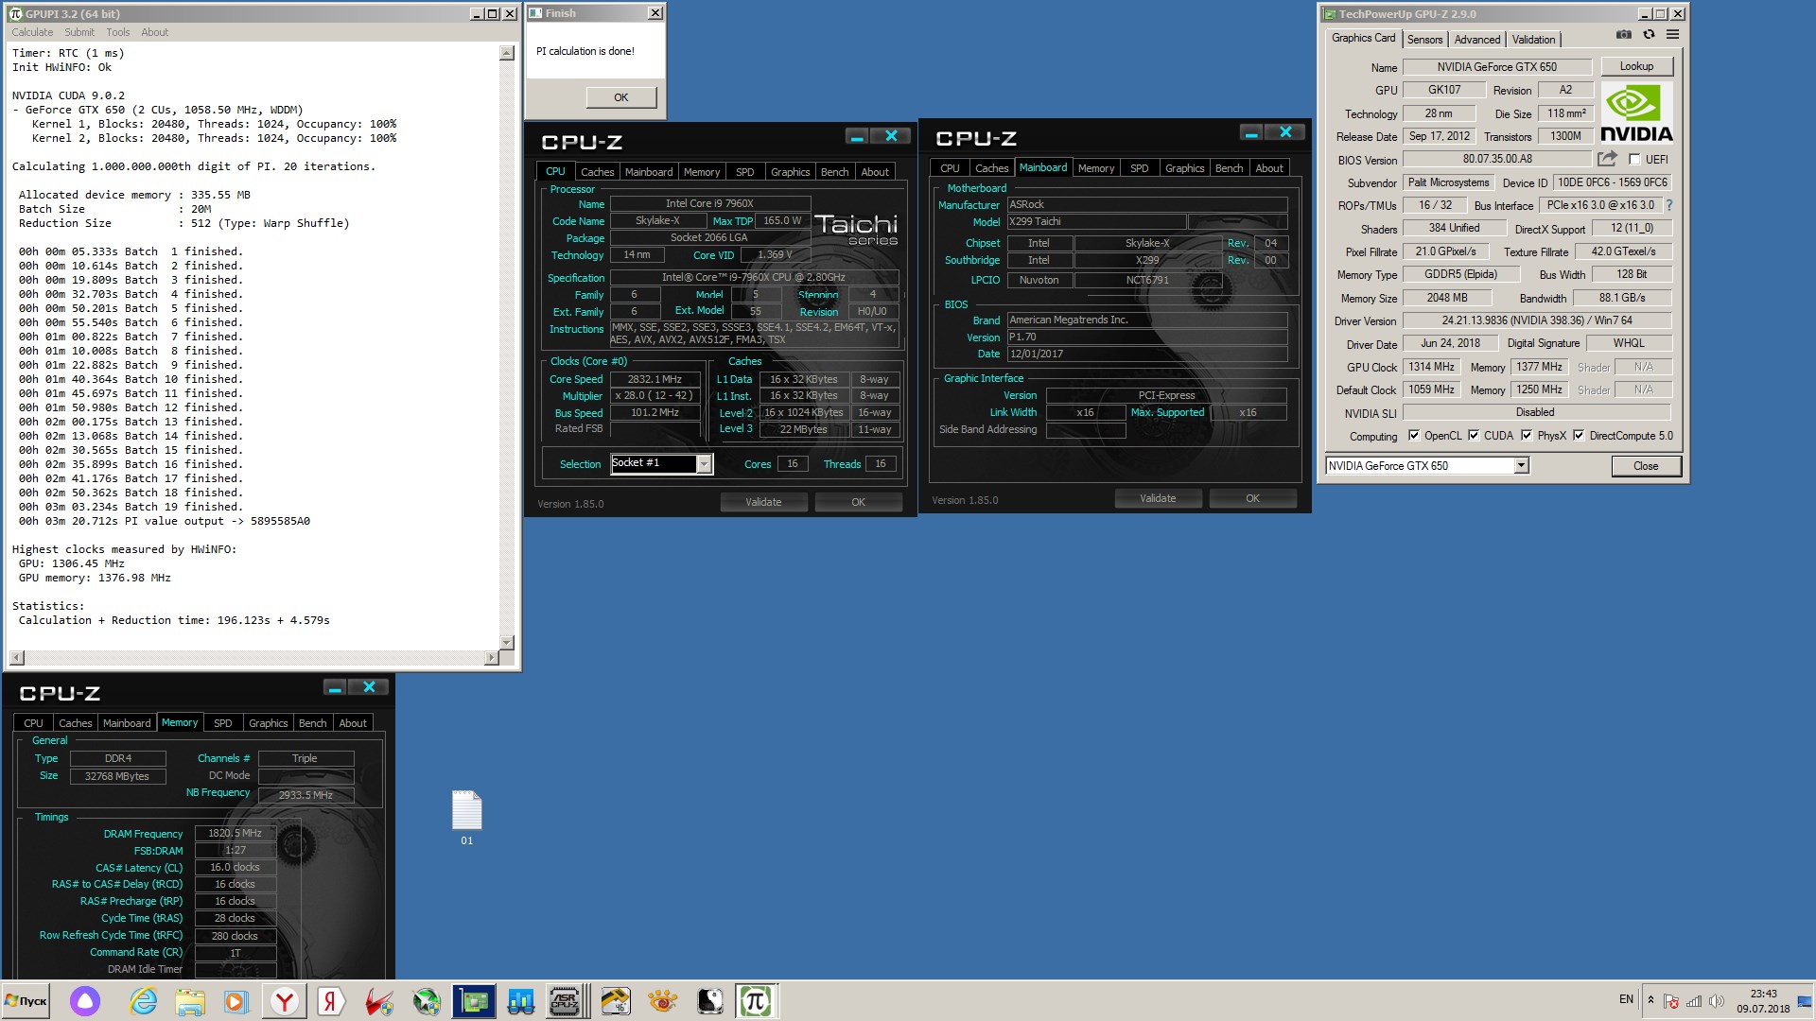Screen dimensions: 1816x1021
Task: Refresh GPU-Z readings using the refresh icon
Action: (x=1649, y=34)
